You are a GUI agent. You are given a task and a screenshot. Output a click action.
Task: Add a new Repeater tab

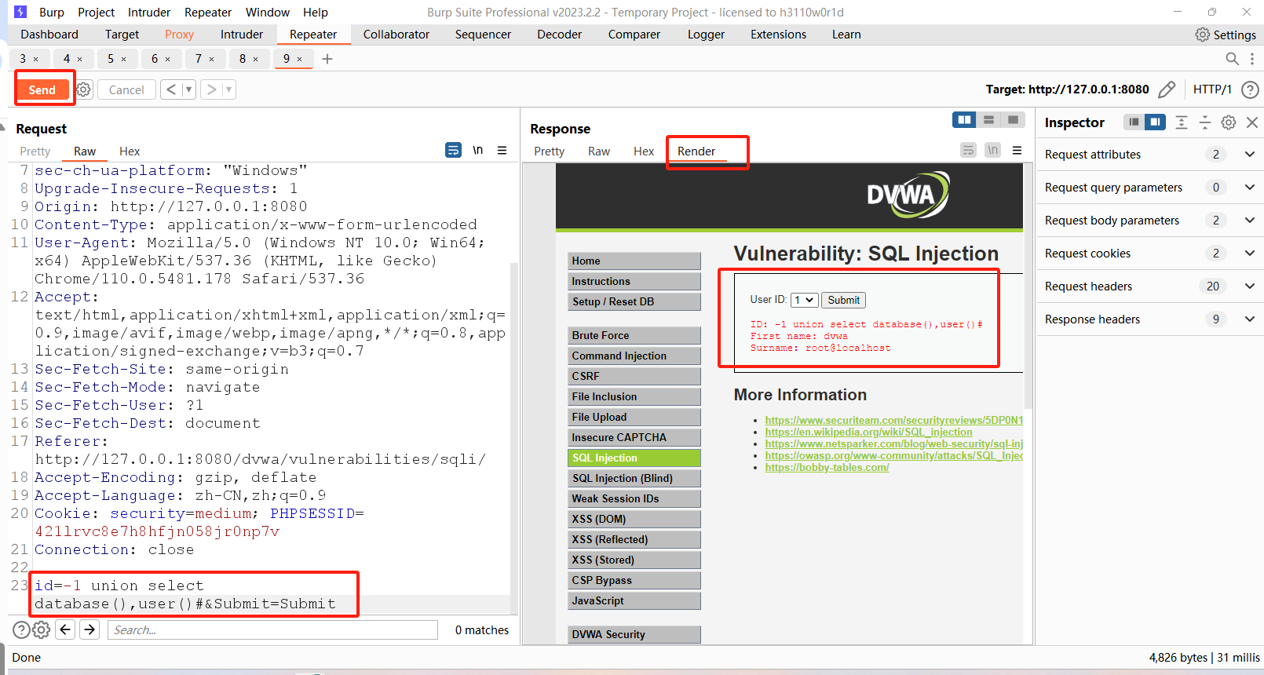click(327, 59)
